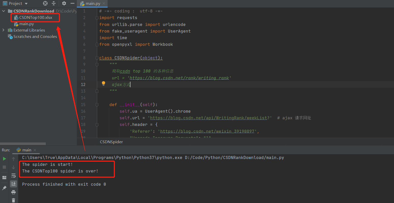394x203 pixels.
Task: Collapse the CSDNRankDownload project node
Action: (x=4, y=11)
